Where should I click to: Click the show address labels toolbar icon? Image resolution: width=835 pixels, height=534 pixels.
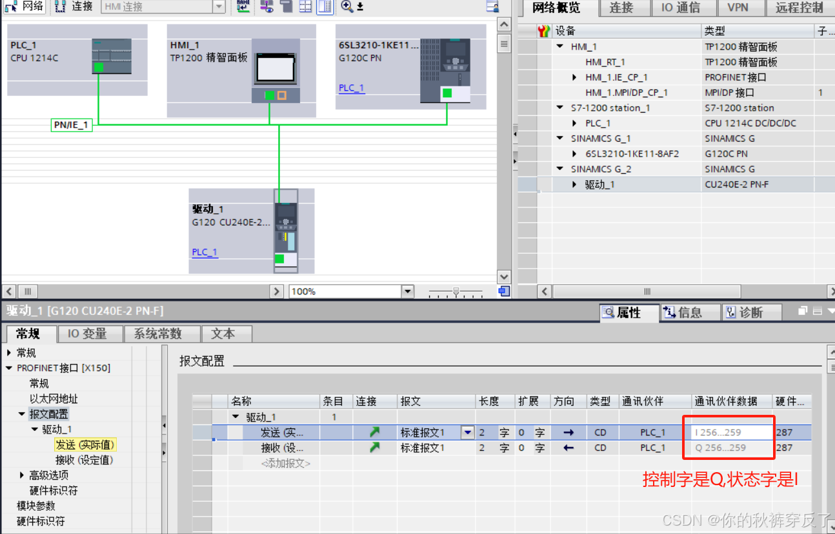(x=267, y=6)
